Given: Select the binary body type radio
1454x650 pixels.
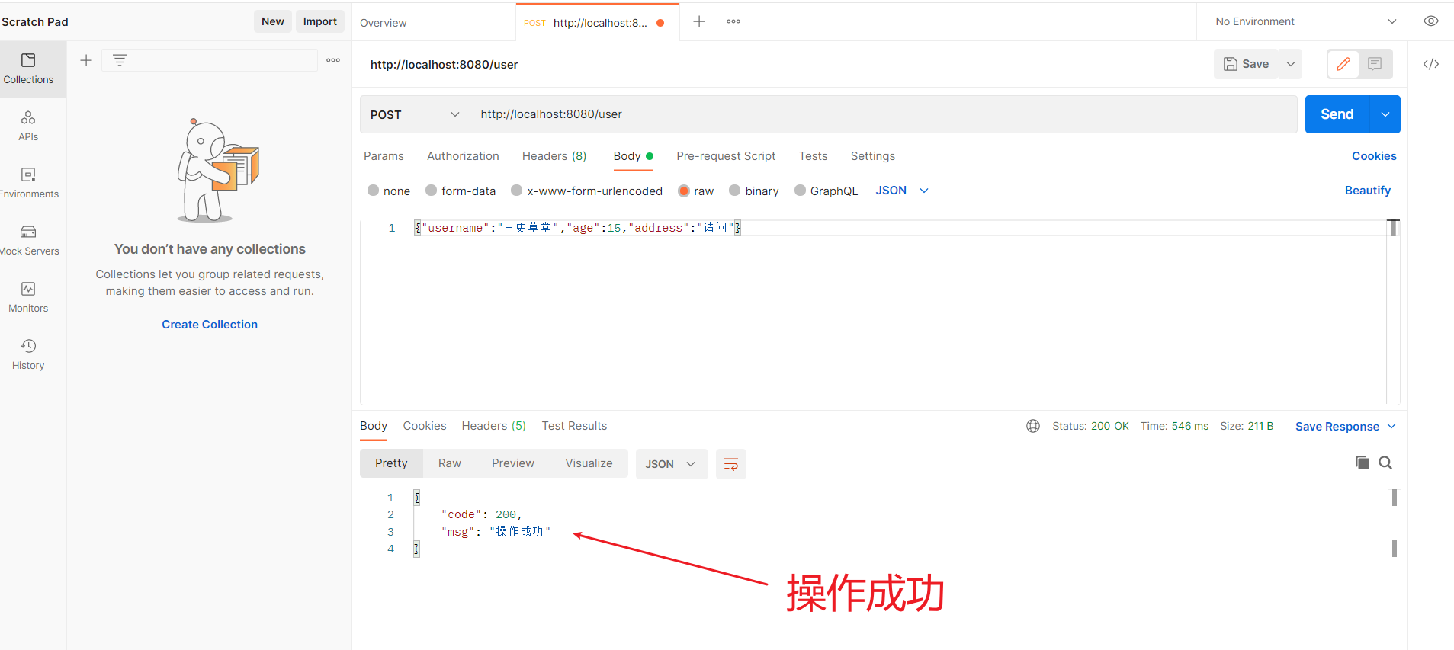Looking at the screenshot, I should [x=734, y=191].
